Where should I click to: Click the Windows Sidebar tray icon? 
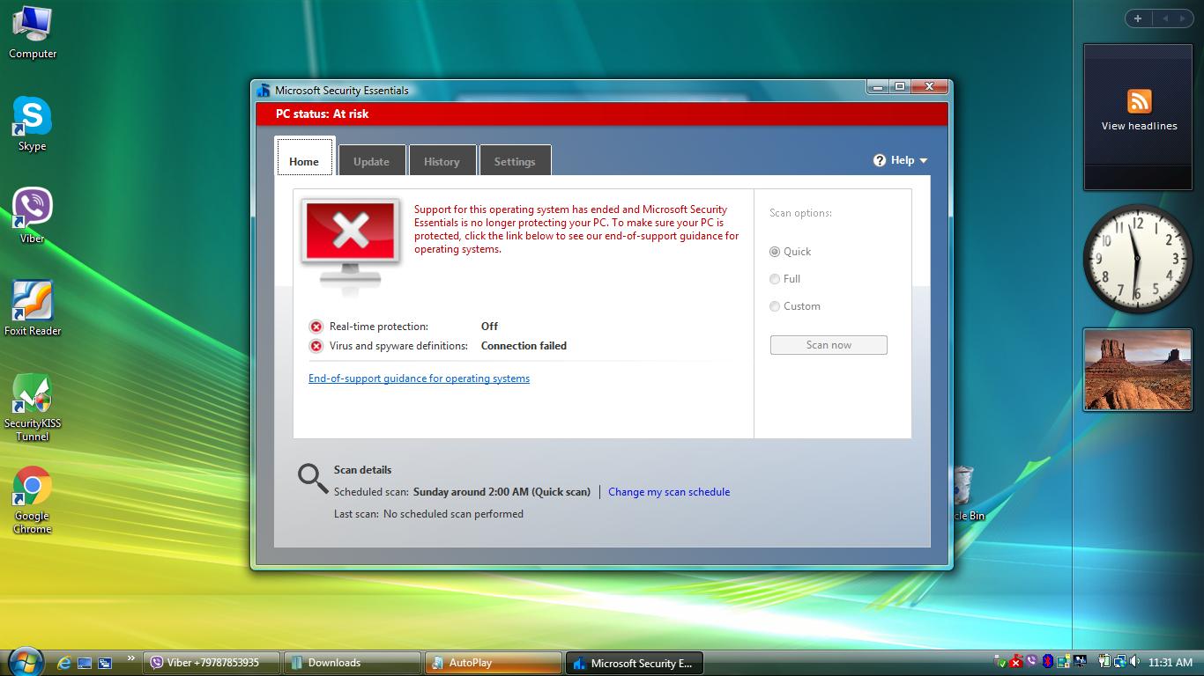point(1064,662)
